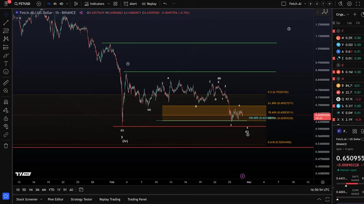Open the Replay Trading tab
The height and width of the screenshot is (204, 364).
tap(110, 199)
